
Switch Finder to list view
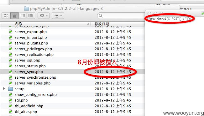(x=14, y=16)
